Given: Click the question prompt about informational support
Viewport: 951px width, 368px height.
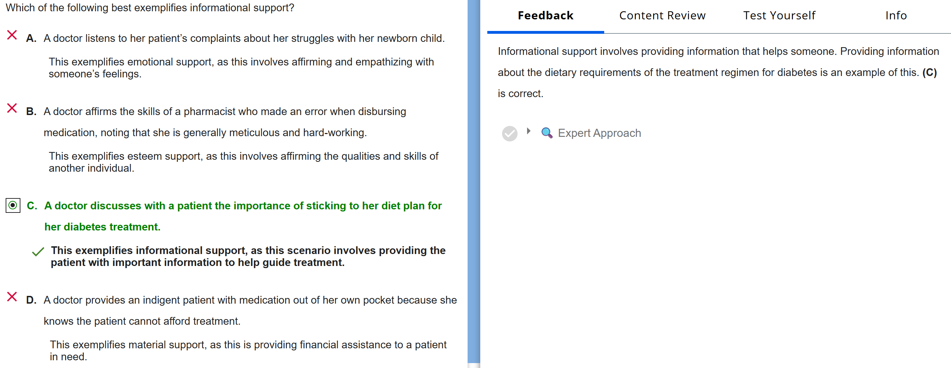Looking at the screenshot, I should pyautogui.click(x=150, y=8).
